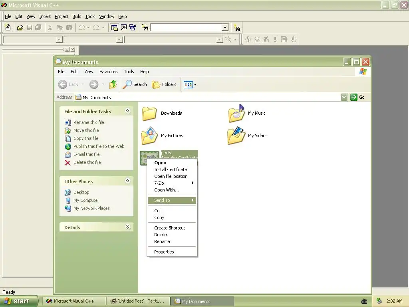Click the Compile icon in build toolbar
This screenshot has width=409, height=307.
(x=248, y=40)
